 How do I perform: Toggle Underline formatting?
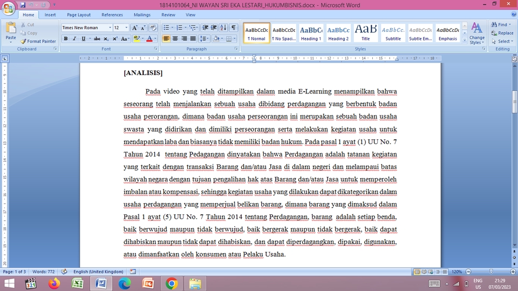pos(83,39)
